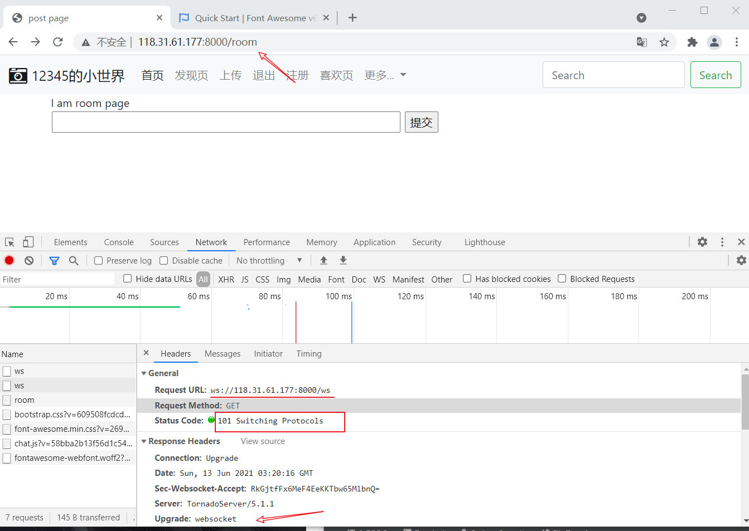Toggle the device toolbar icon

28,242
